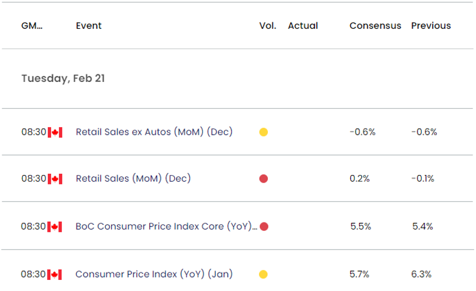The image size is (476, 291).
Task: Click the Previous column header
Action: pos(431,26)
